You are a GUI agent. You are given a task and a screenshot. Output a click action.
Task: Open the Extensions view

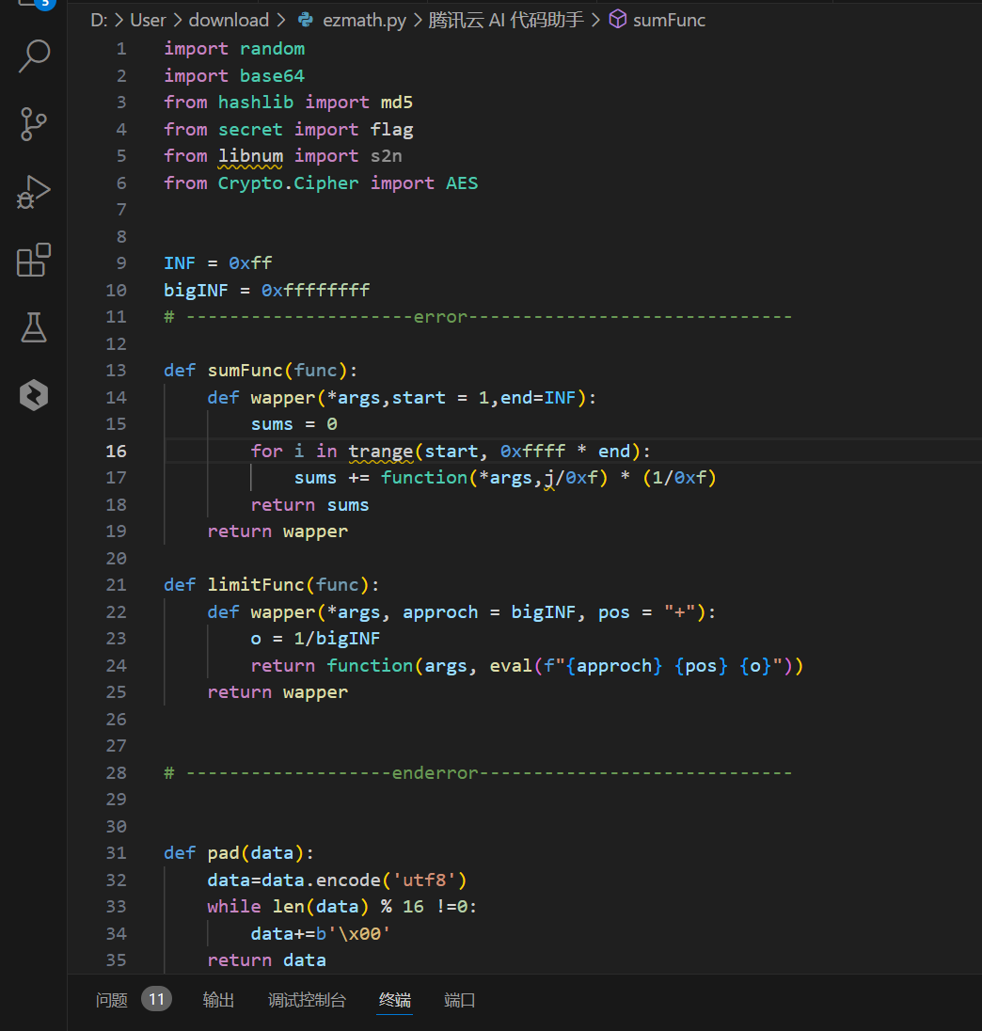click(34, 261)
